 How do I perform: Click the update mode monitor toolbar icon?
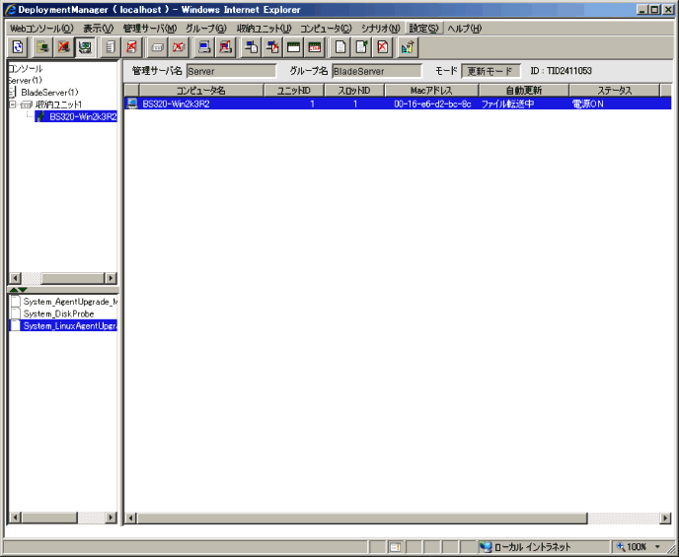tap(86, 47)
